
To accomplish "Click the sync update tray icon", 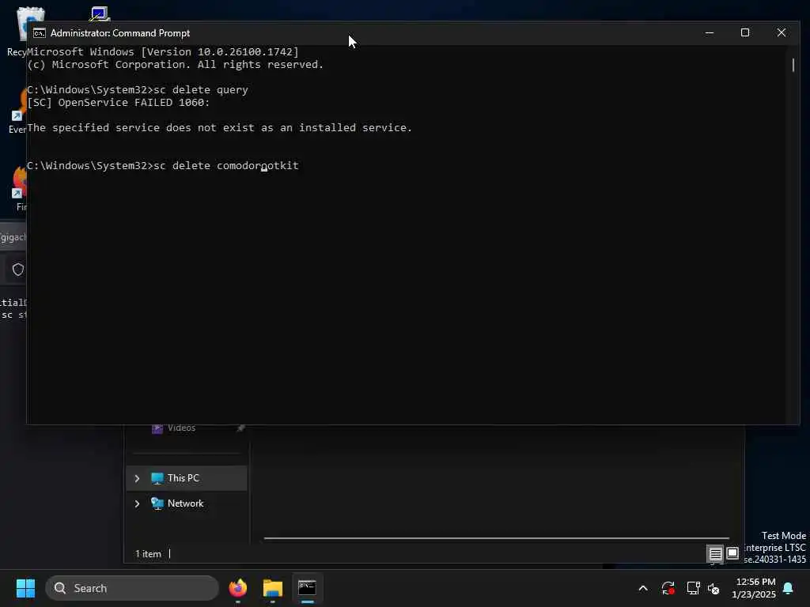I will tap(668, 588).
